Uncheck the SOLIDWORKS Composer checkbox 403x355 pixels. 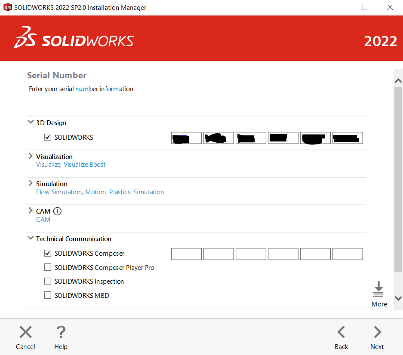point(48,254)
